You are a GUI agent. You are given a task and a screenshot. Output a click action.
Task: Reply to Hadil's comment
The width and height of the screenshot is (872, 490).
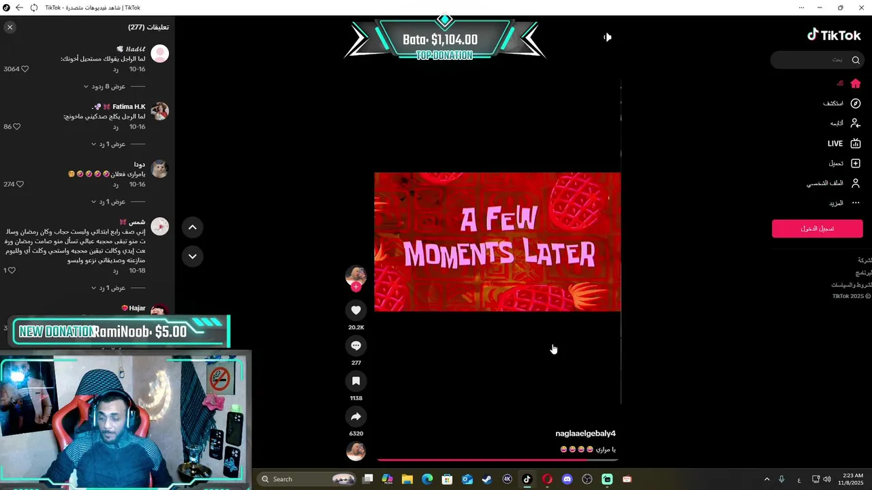pyautogui.click(x=116, y=69)
